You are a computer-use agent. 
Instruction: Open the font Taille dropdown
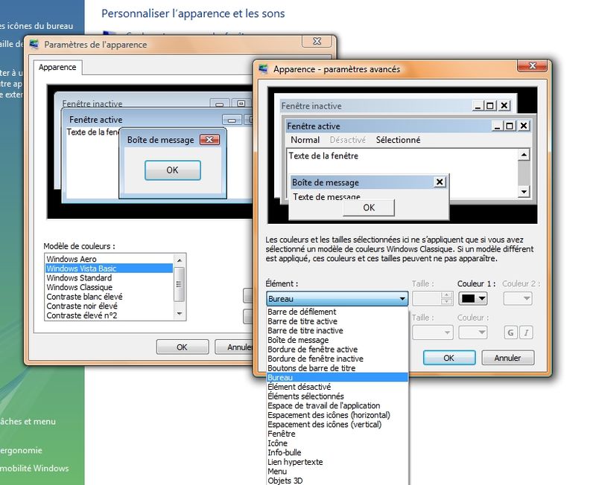[x=433, y=333]
